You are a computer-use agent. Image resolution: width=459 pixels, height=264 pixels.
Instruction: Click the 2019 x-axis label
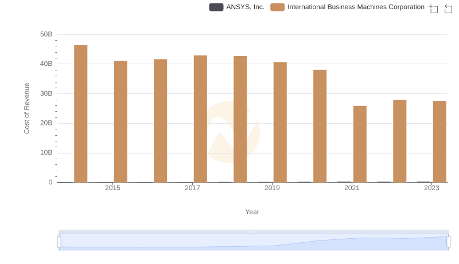pyautogui.click(x=272, y=188)
